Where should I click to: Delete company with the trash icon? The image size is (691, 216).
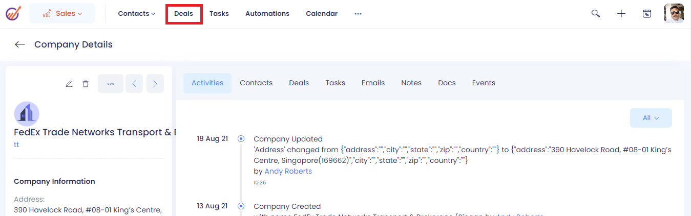pos(86,84)
